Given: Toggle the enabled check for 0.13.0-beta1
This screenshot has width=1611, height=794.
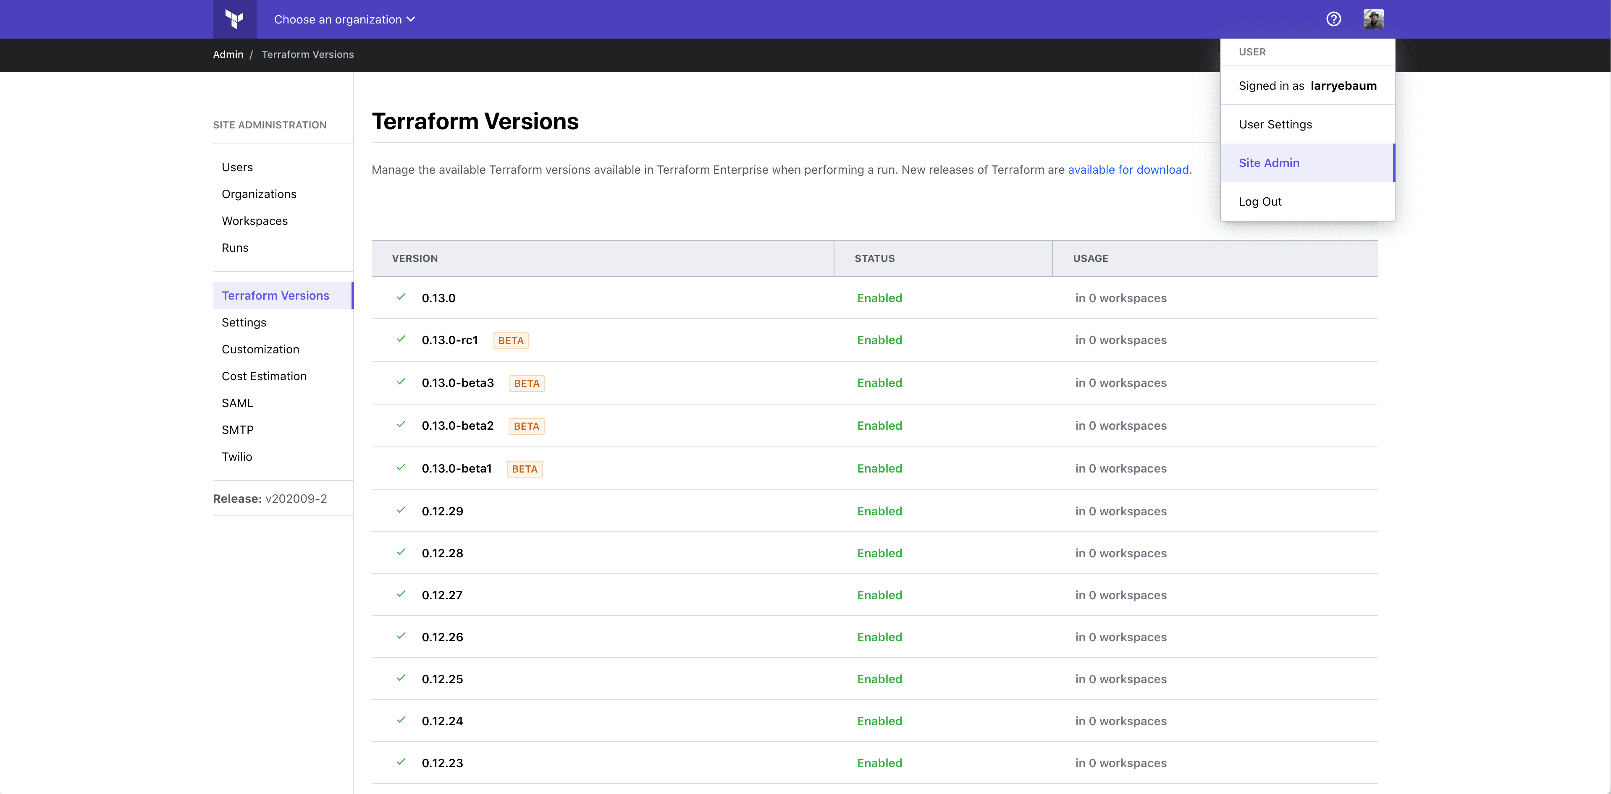Looking at the screenshot, I should click(401, 468).
